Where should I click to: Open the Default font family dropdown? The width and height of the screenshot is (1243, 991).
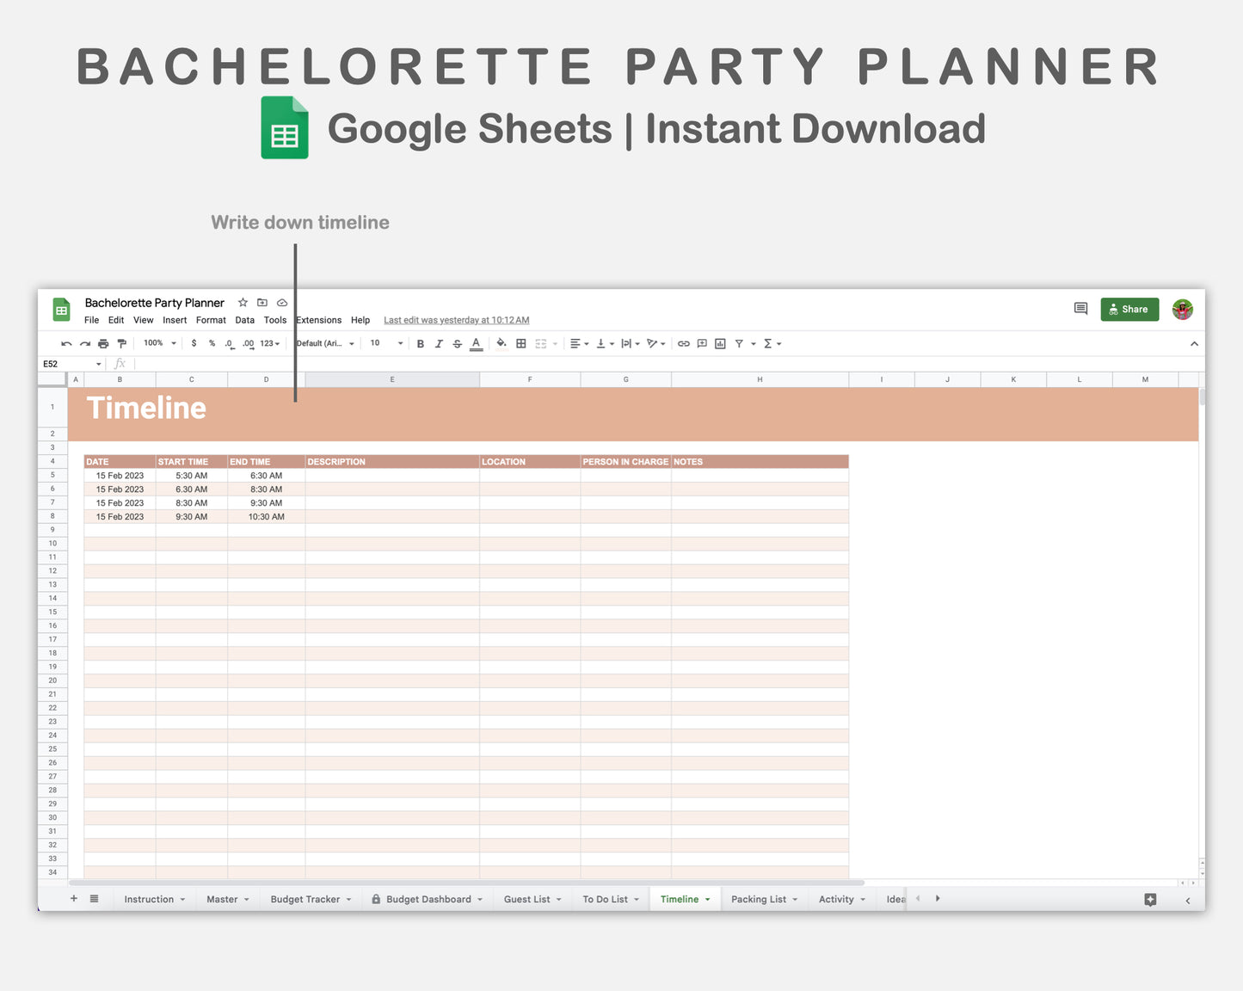pos(323,343)
